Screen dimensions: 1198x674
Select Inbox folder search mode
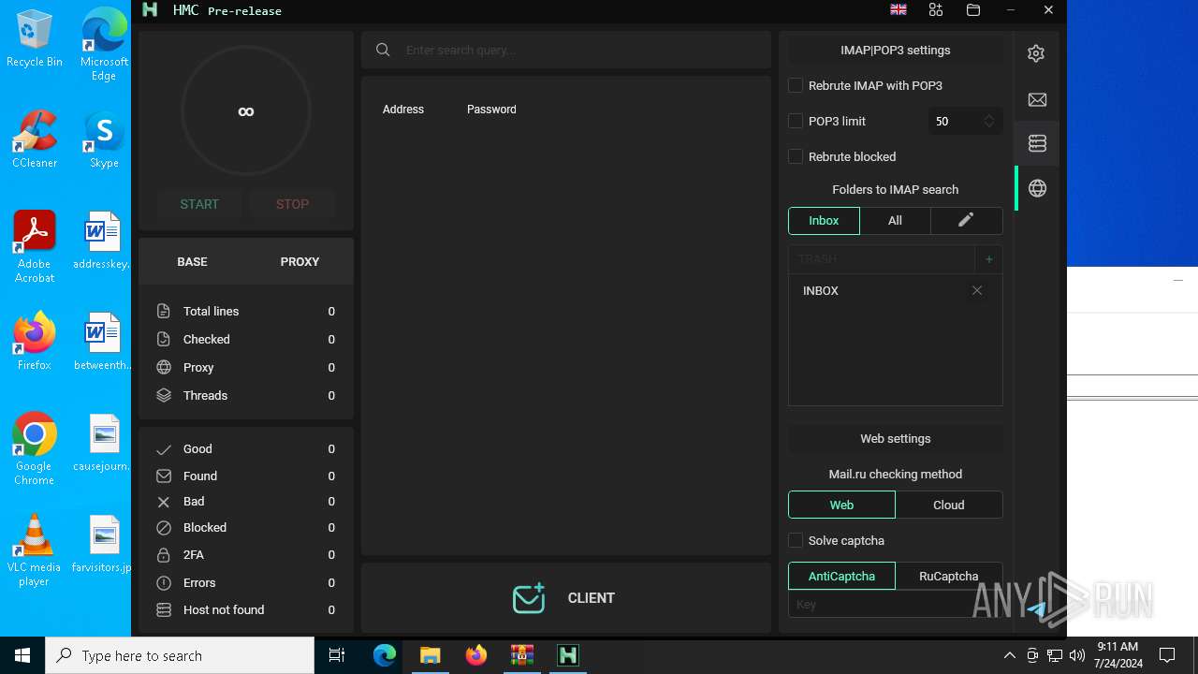824,220
